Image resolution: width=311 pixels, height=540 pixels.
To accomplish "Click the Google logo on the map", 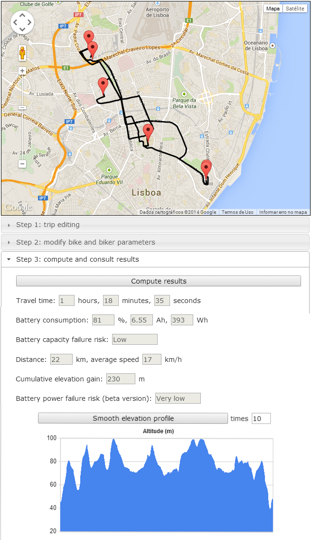I will [x=18, y=207].
